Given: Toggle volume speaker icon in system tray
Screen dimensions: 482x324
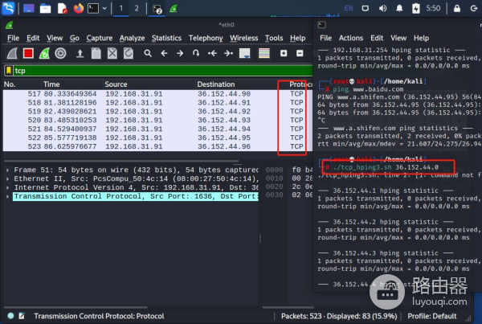Looking at the screenshot, I should [x=383, y=9].
